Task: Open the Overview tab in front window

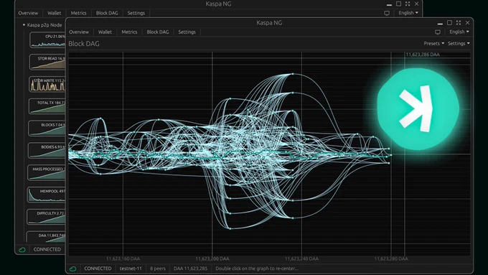Action: 79,32
